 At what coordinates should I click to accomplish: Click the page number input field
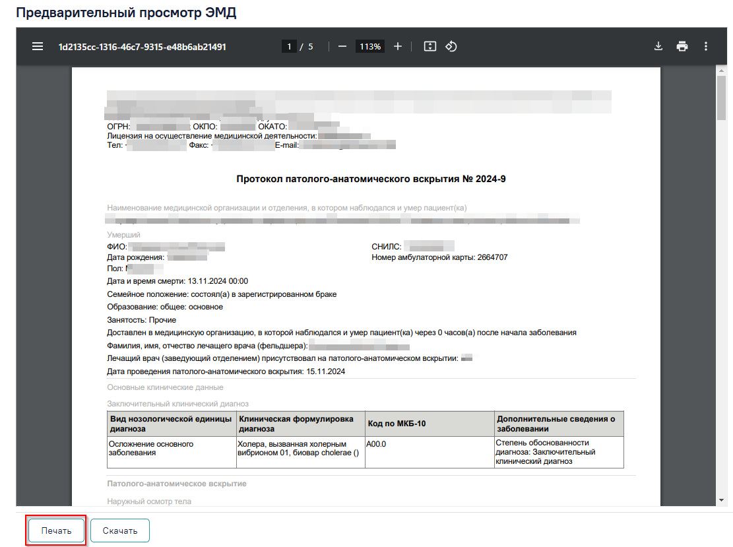[290, 46]
